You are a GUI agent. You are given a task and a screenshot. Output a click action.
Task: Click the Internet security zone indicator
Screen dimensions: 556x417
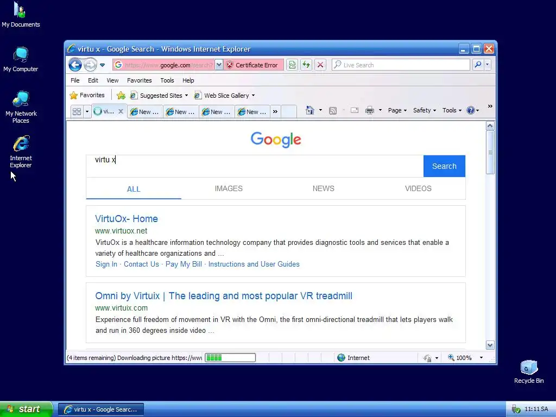pyautogui.click(x=353, y=358)
